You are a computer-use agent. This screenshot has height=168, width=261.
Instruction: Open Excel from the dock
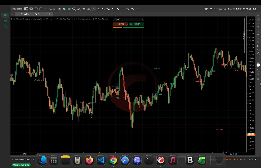(201, 160)
